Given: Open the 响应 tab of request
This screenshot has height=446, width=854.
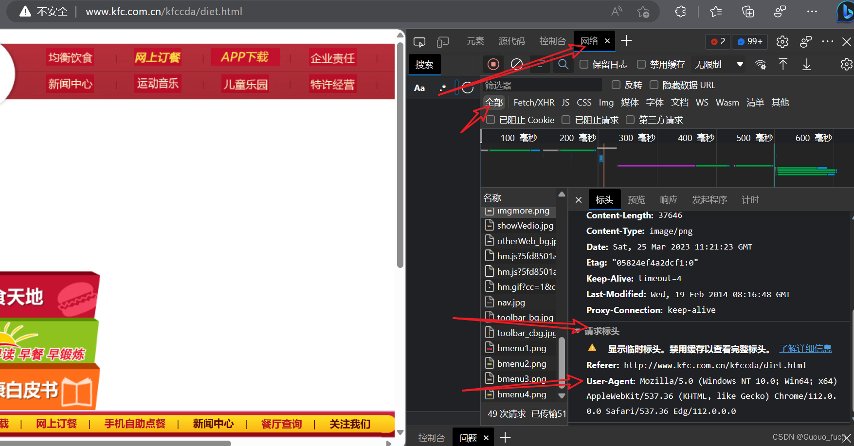Looking at the screenshot, I should coord(669,200).
